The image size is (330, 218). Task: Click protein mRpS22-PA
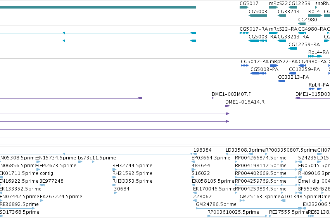point(283,62)
